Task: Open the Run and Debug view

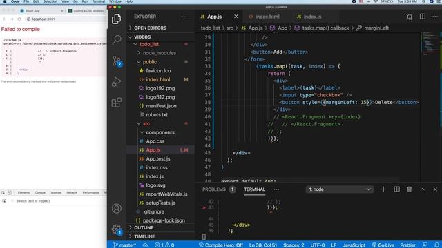Action: coord(117,81)
